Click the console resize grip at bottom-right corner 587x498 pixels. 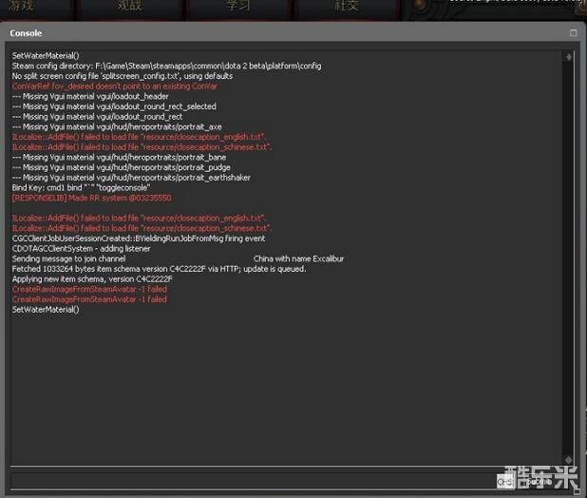point(578,490)
